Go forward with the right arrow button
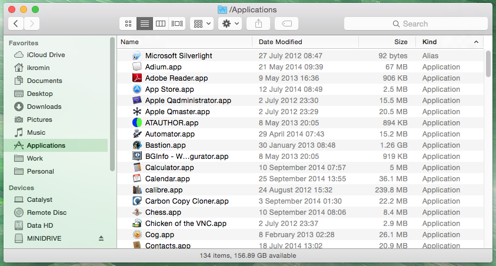This screenshot has width=496, height=266. coord(32,24)
